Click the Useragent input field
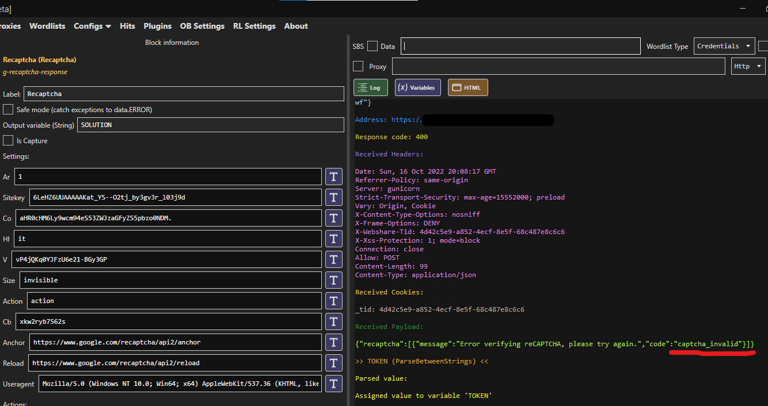Screen dimensions: 768x406 pyautogui.click(x=180, y=384)
